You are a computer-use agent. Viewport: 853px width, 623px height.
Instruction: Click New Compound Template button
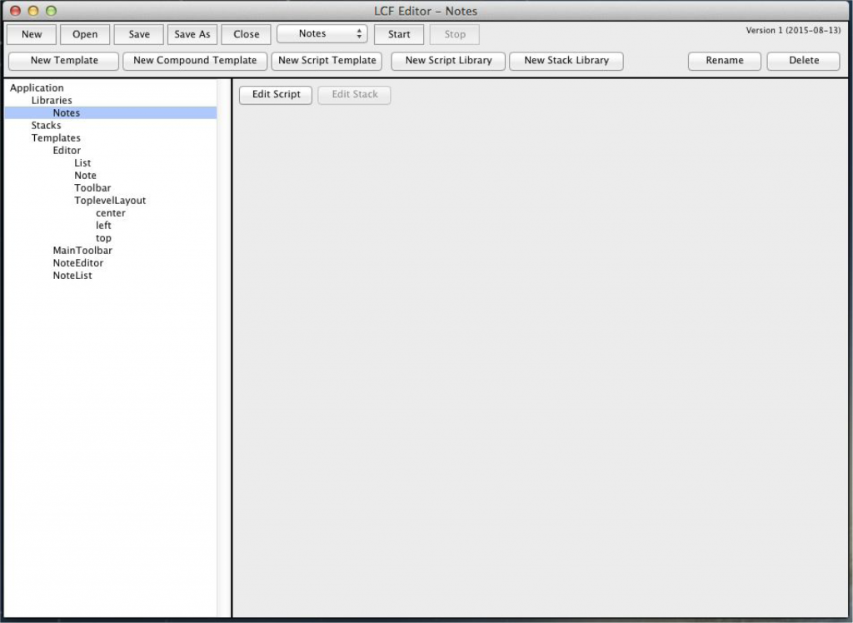195,61
